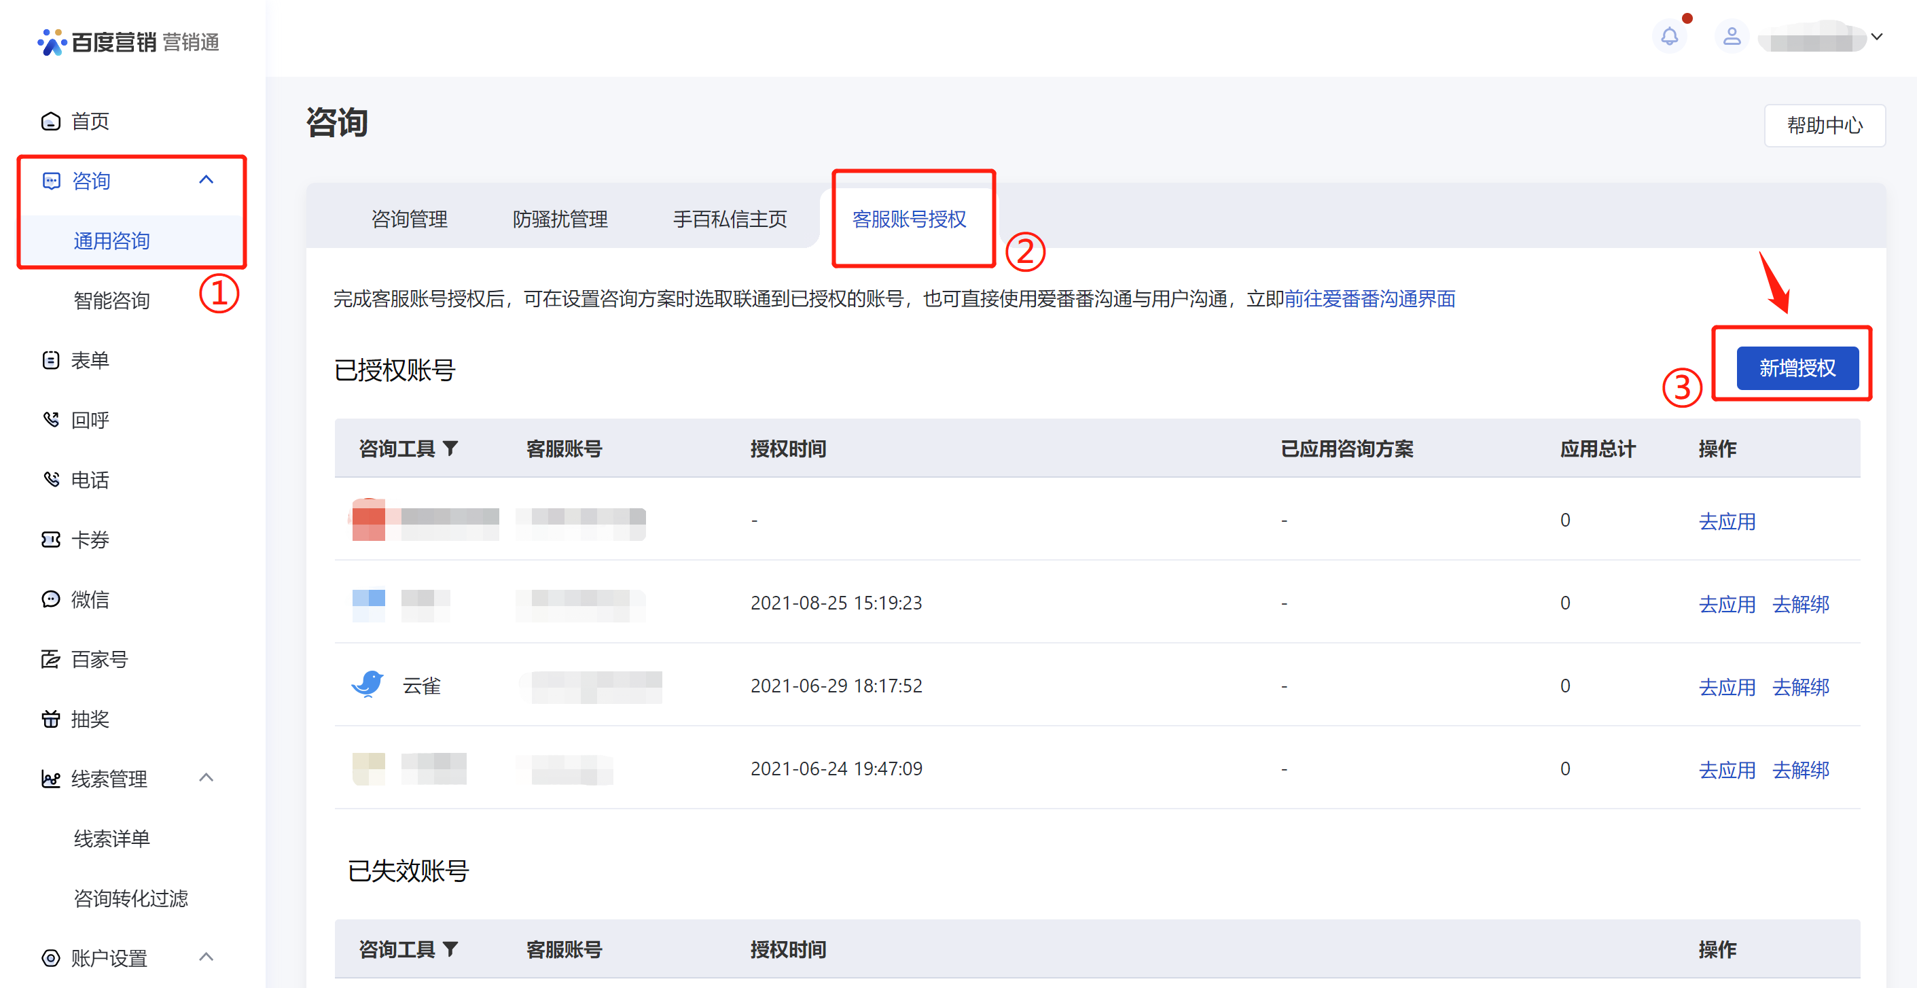The height and width of the screenshot is (988, 1917).
Task: Open the 前往爱番番沟通界面 link
Action: point(1370,298)
